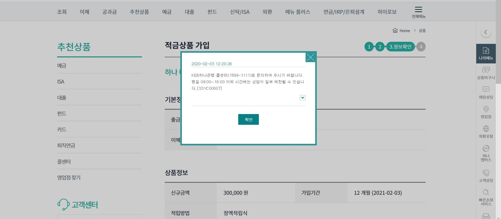Select 펀드 in the left sidebar
The image size is (501, 219).
(x=99, y=113)
